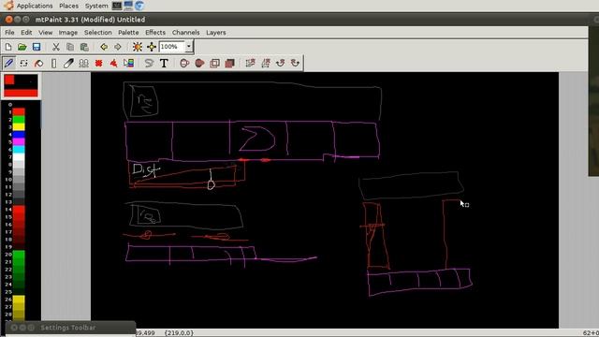Select the Paste Text tool
The width and height of the screenshot is (599, 337).
(x=164, y=63)
